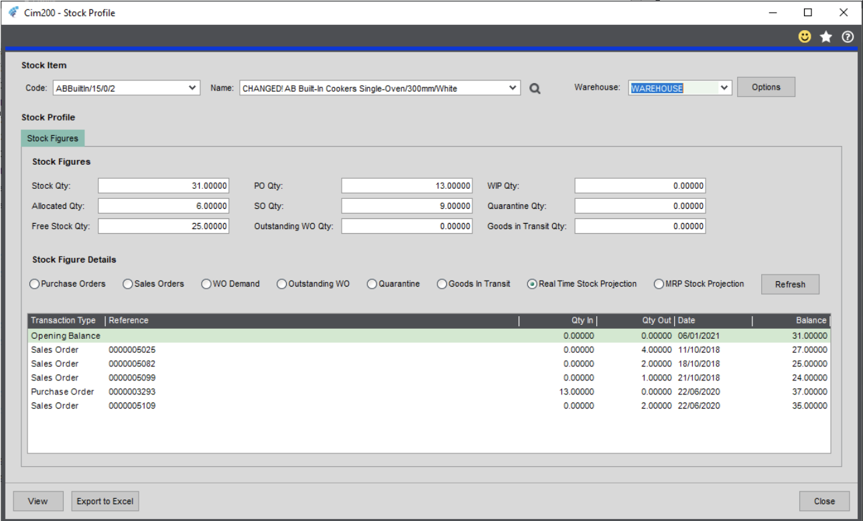Select the Goods In Transit radio button
863x521 pixels.
tap(442, 284)
